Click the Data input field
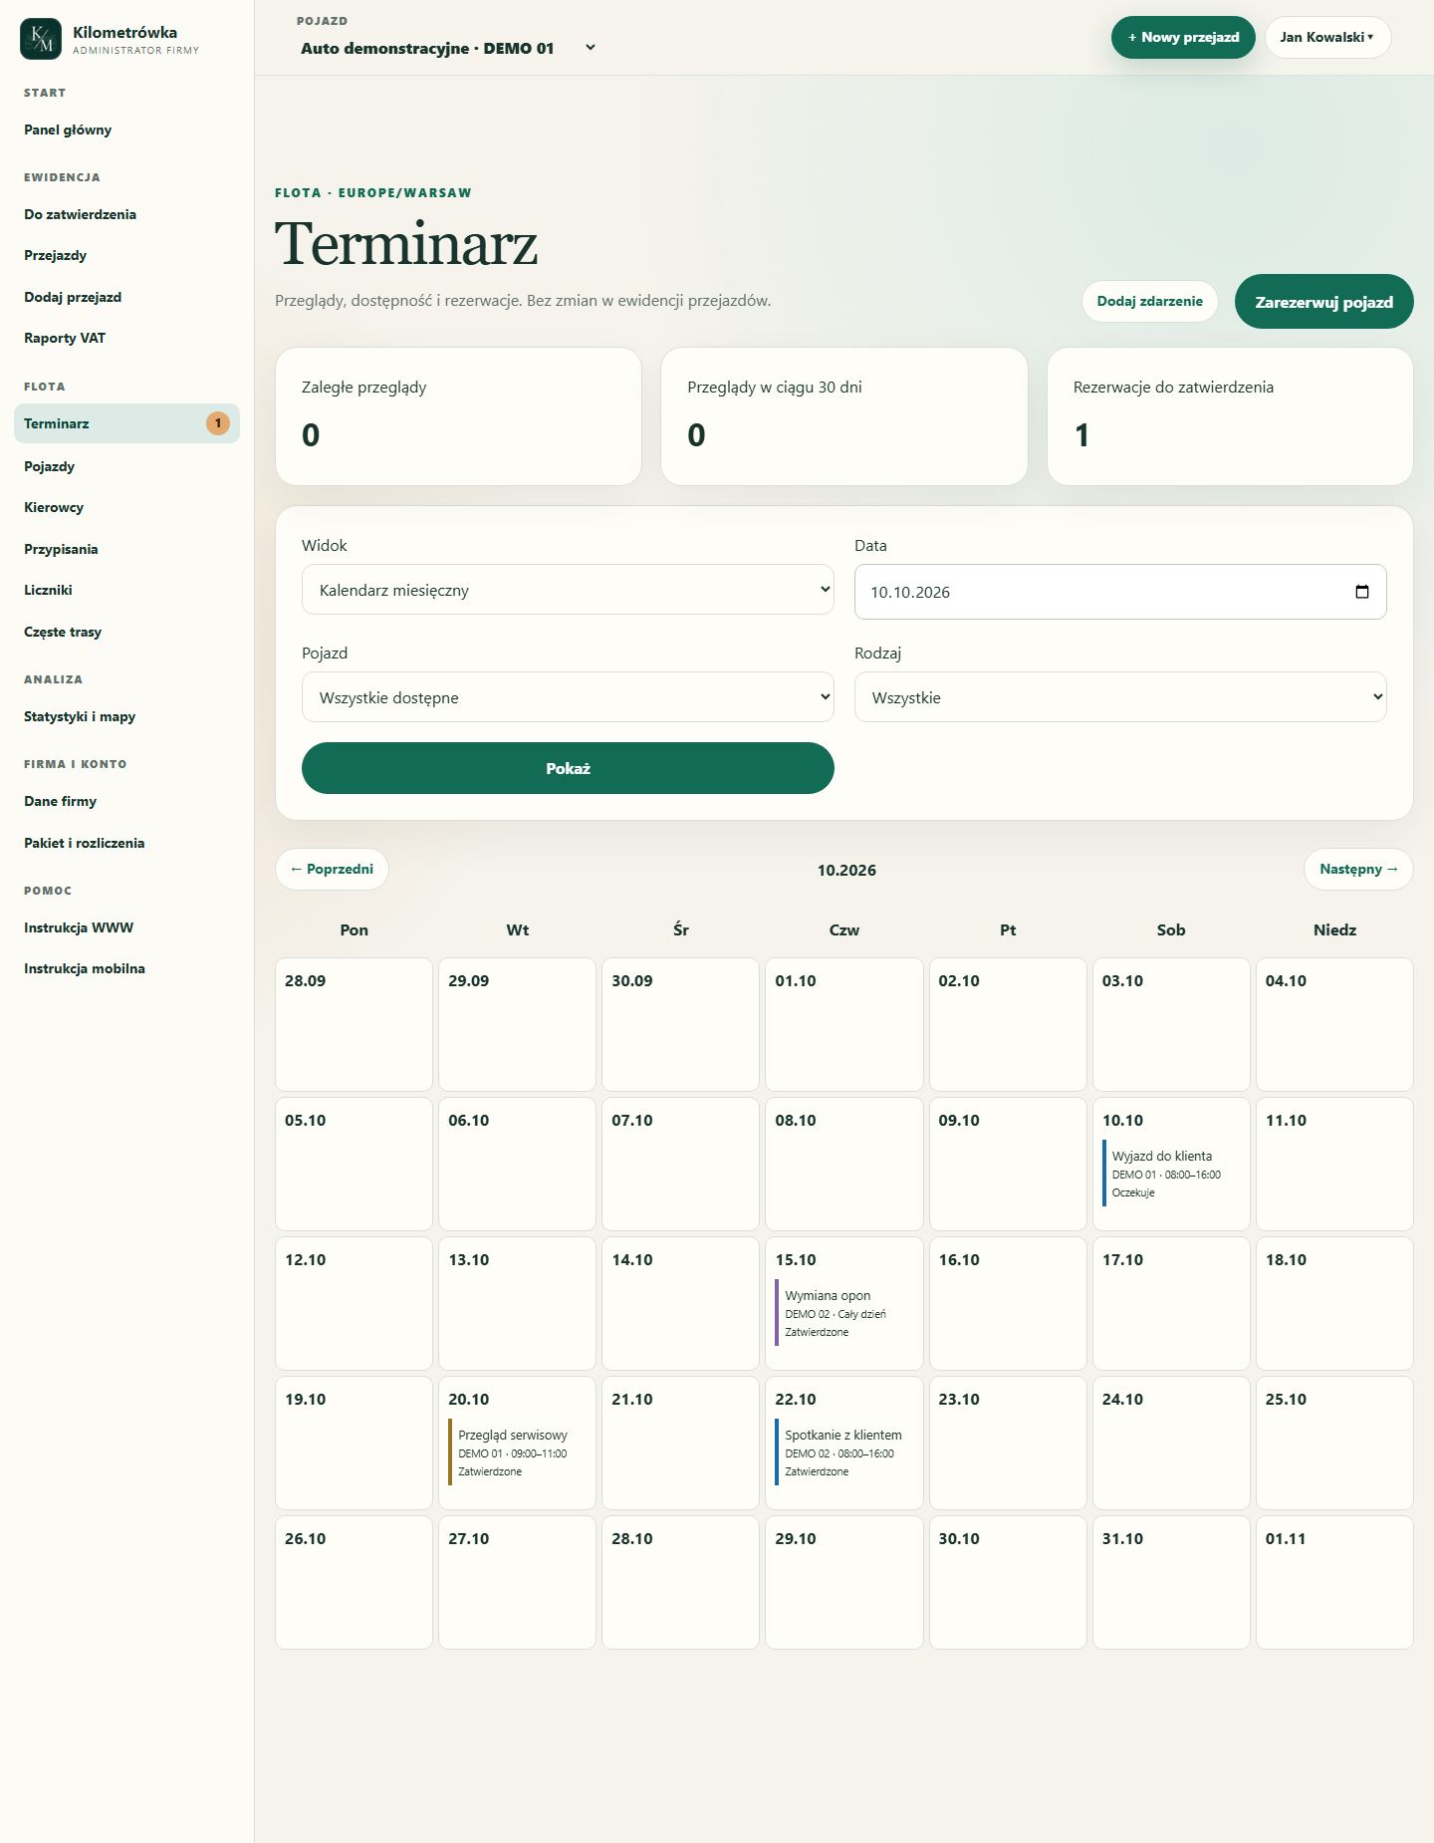Viewport: 1434px width, 1843px height. point(1120,592)
